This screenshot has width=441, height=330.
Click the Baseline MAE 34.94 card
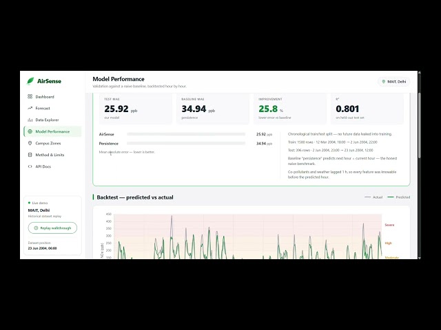(x=213, y=109)
